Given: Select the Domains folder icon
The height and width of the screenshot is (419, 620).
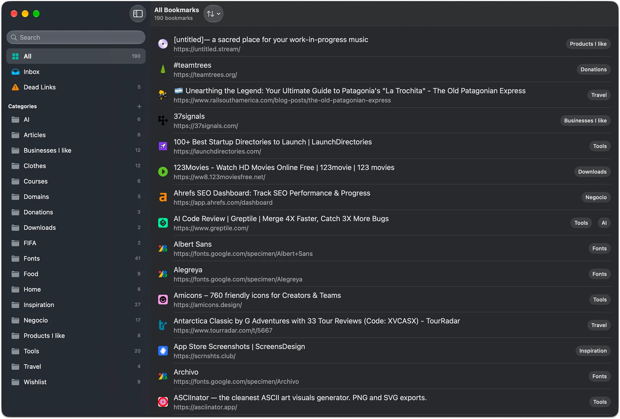Looking at the screenshot, I should 15,197.
